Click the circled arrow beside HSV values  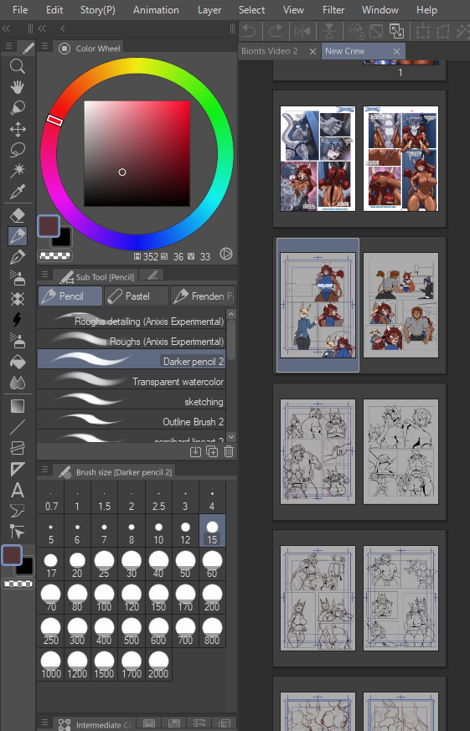click(x=226, y=254)
